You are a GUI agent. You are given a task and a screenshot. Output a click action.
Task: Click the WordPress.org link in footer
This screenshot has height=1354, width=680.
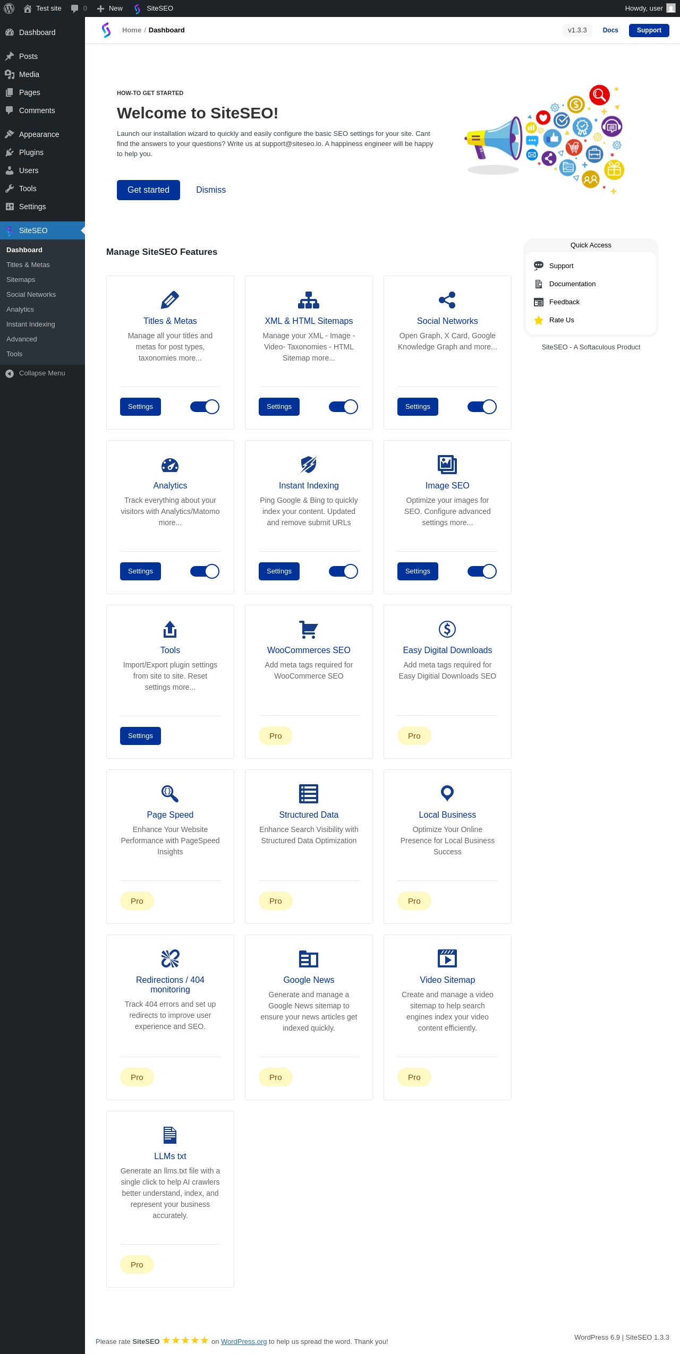pos(244,1341)
